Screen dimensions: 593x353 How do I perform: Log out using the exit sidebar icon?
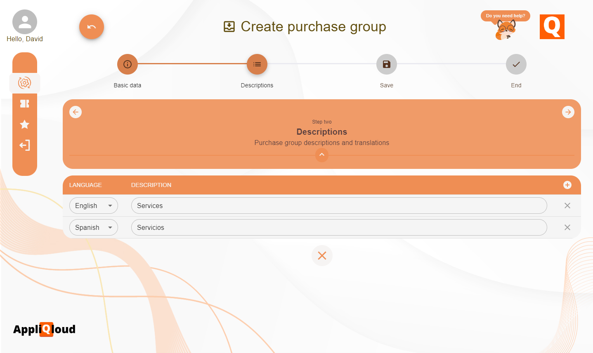click(24, 145)
